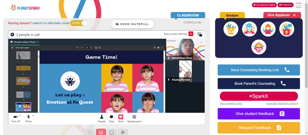Image resolution: width=308 pixels, height=135 pixels.
Task: Download the PDF document
Action: click(x=155, y=48)
